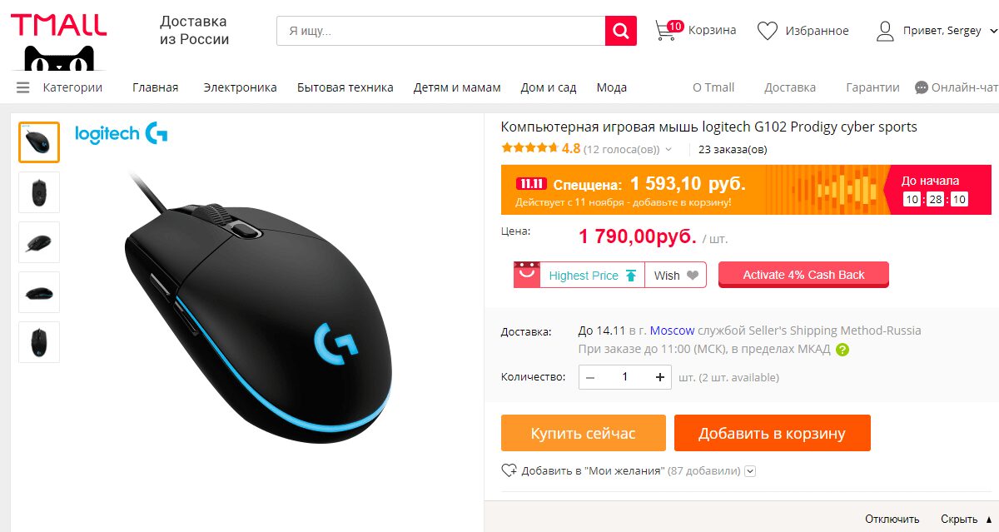Viewport: 999px width, 532px height.
Task: Increase quantity with the plus button
Action: tap(660, 377)
